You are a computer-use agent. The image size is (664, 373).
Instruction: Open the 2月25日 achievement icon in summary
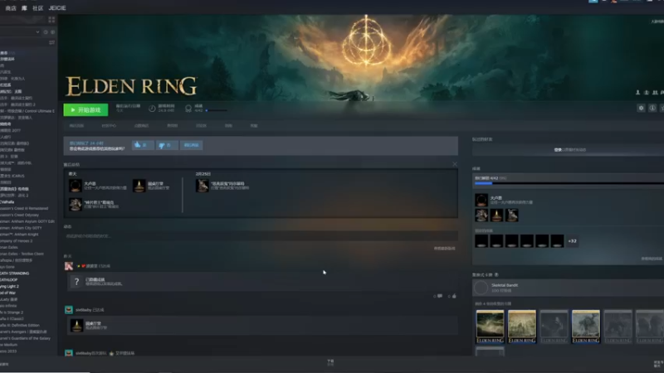click(x=202, y=186)
